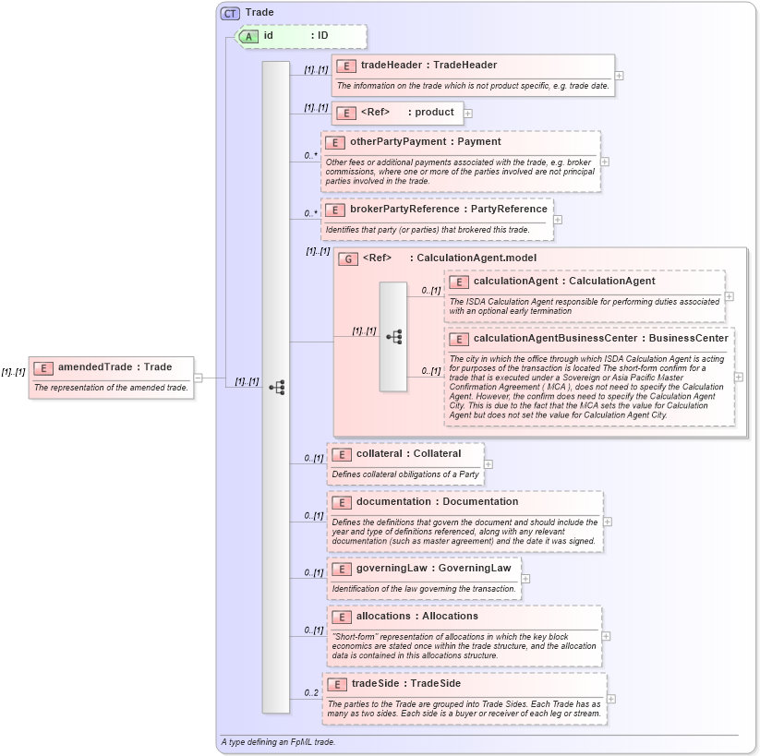Click the footer text describing the FpML trade type
Image resolution: width=760 pixels, height=756 pixels.
coord(277,740)
